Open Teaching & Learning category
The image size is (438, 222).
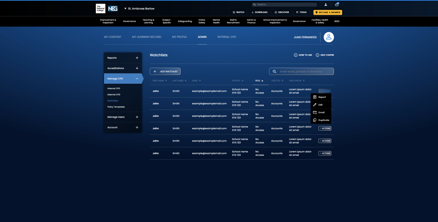point(149,21)
